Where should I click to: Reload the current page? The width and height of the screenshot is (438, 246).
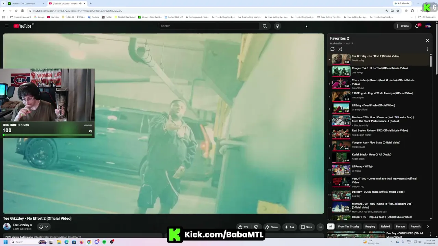coord(16,11)
